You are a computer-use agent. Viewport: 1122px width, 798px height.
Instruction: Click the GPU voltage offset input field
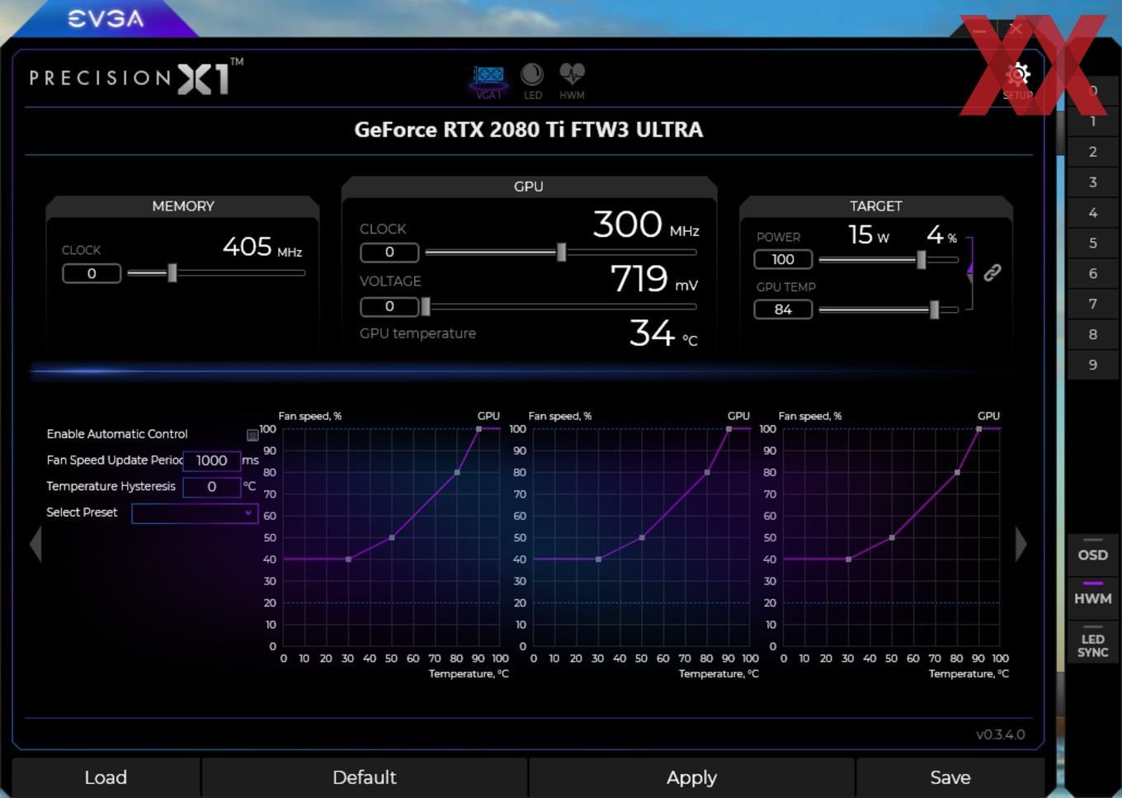[389, 306]
